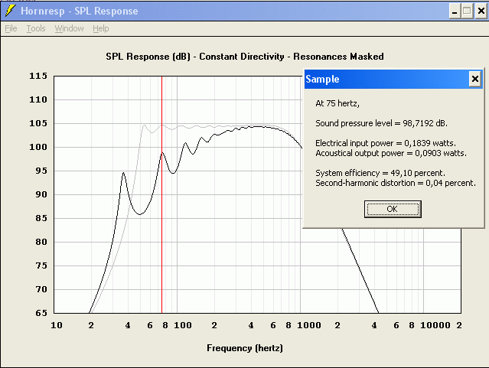Click 'Electrical input power = 0,1839 watts.'

pos(386,143)
